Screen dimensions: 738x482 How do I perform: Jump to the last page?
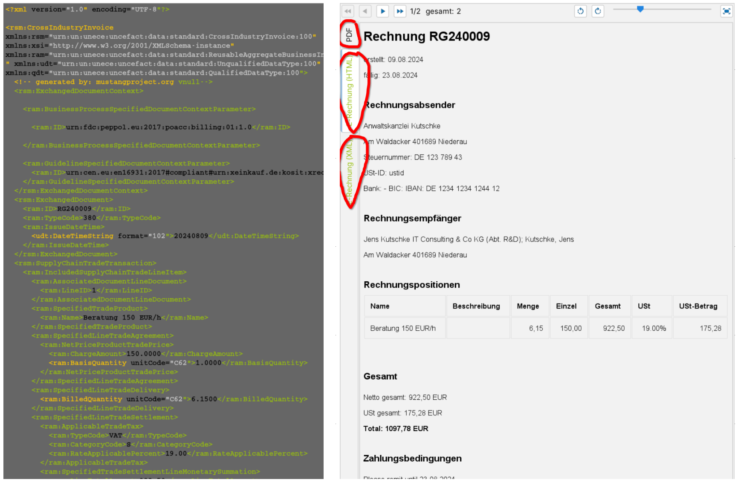tap(399, 12)
